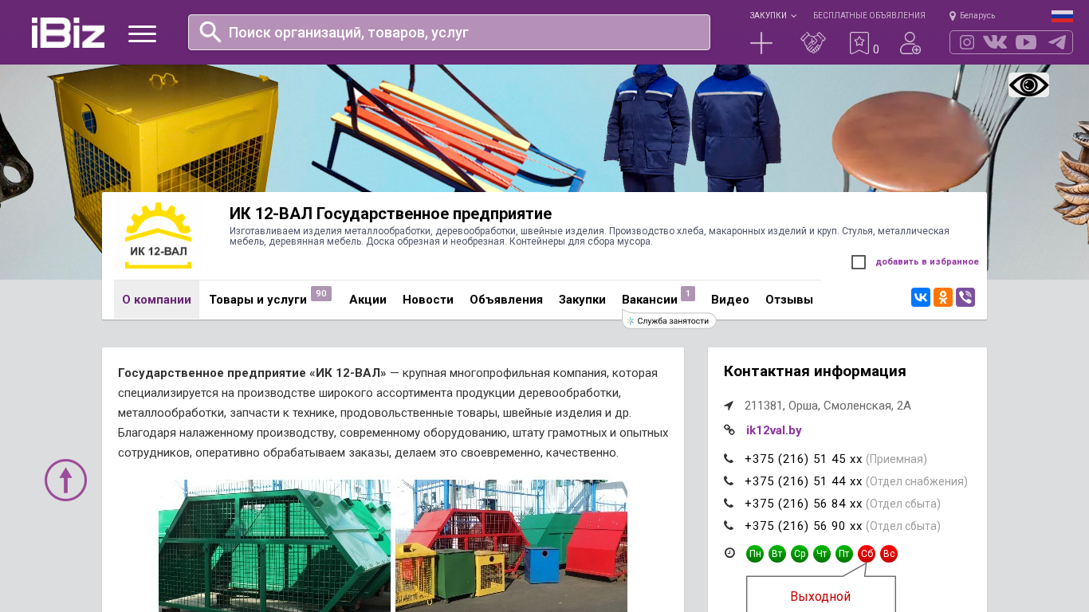Image resolution: width=1089 pixels, height=612 pixels.
Task: Open the green containers photo
Action: [274, 546]
